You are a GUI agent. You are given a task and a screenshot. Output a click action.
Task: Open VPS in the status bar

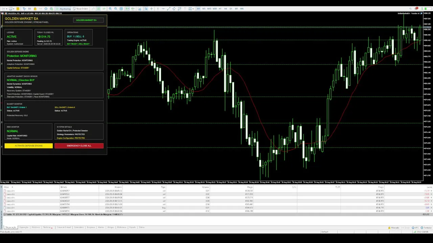[x=415, y=228]
